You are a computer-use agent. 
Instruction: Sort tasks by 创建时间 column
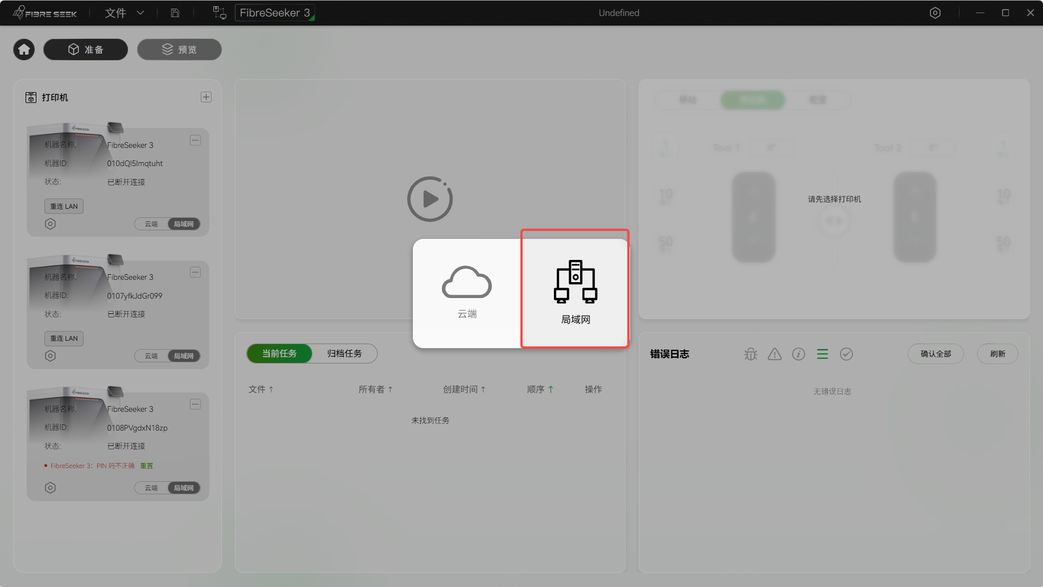point(464,389)
